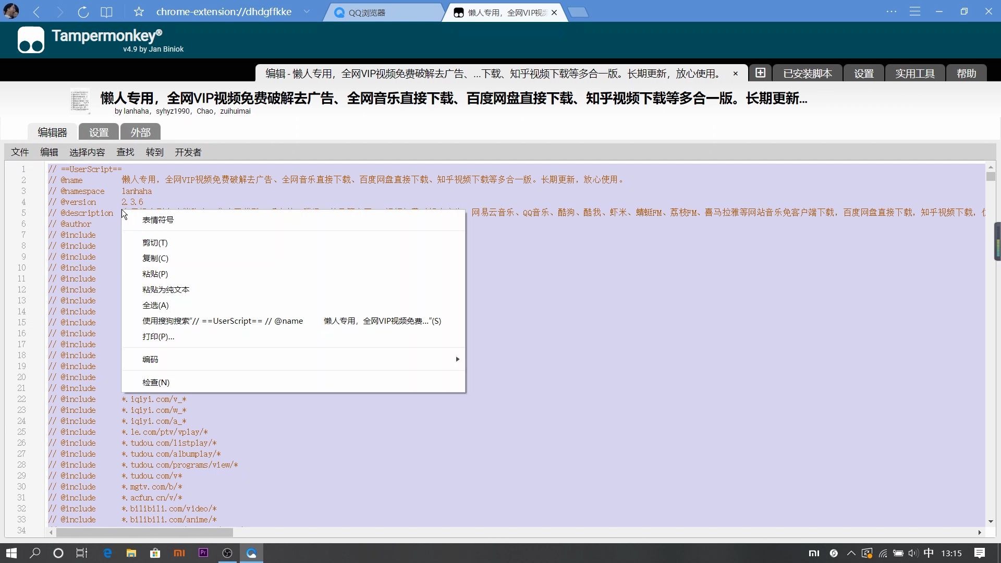Screen dimensions: 1001x563
Task: Click the browser forward arrow
Action: click(59, 11)
